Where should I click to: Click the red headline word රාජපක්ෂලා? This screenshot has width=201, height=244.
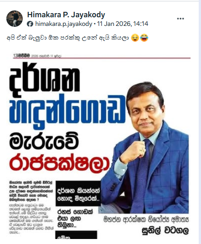[60, 164]
